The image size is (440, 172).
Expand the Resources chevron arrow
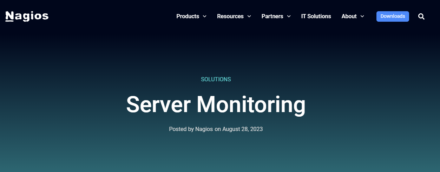point(249,16)
